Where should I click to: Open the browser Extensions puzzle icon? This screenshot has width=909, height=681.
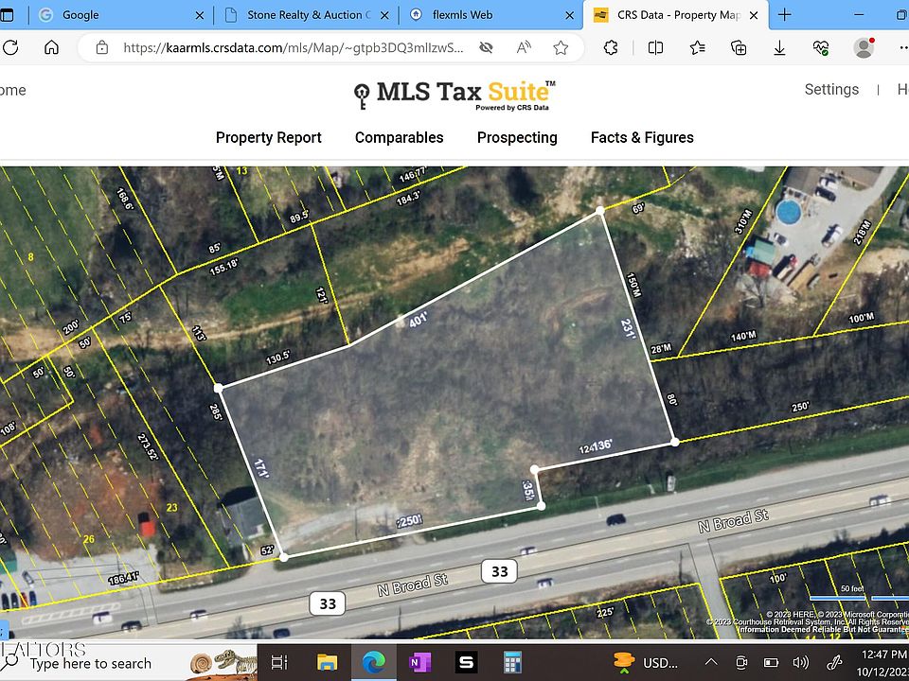[x=611, y=47]
